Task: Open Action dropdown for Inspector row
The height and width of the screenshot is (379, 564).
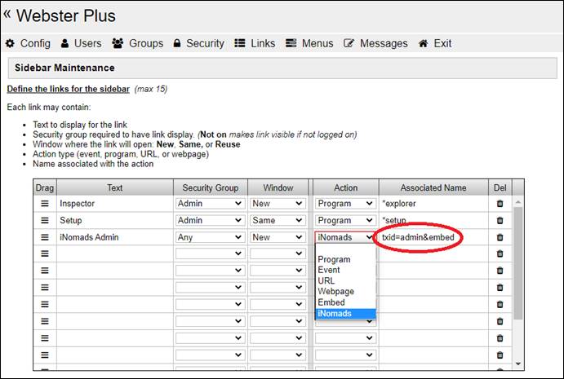Action: (x=345, y=203)
